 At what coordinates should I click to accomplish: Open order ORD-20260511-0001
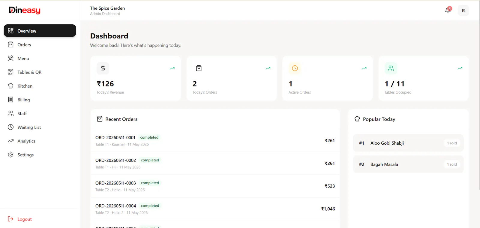(x=215, y=140)
